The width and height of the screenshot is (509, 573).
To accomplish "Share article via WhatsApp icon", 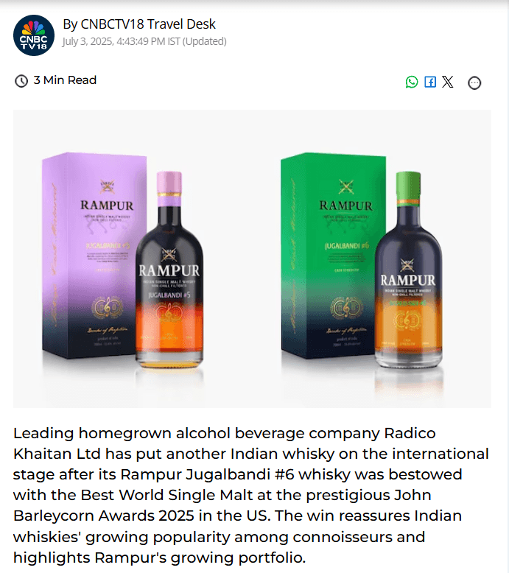I will coord(412,82).
